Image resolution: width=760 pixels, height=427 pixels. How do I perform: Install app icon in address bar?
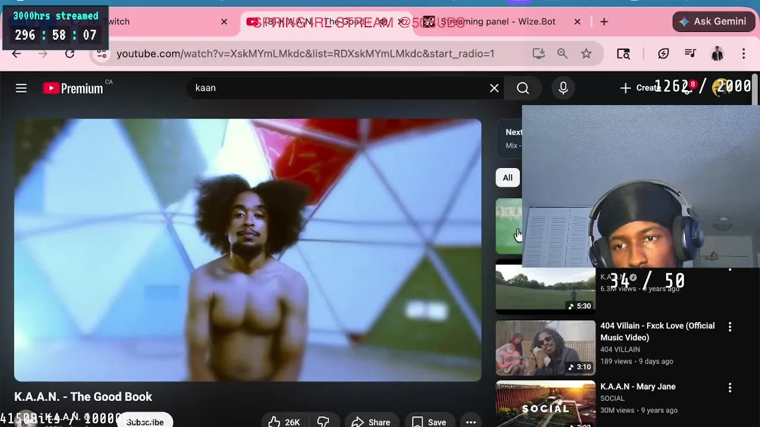539,53
